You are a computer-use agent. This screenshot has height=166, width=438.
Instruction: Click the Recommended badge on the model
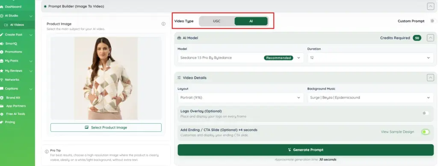click(x=278, y=58)
